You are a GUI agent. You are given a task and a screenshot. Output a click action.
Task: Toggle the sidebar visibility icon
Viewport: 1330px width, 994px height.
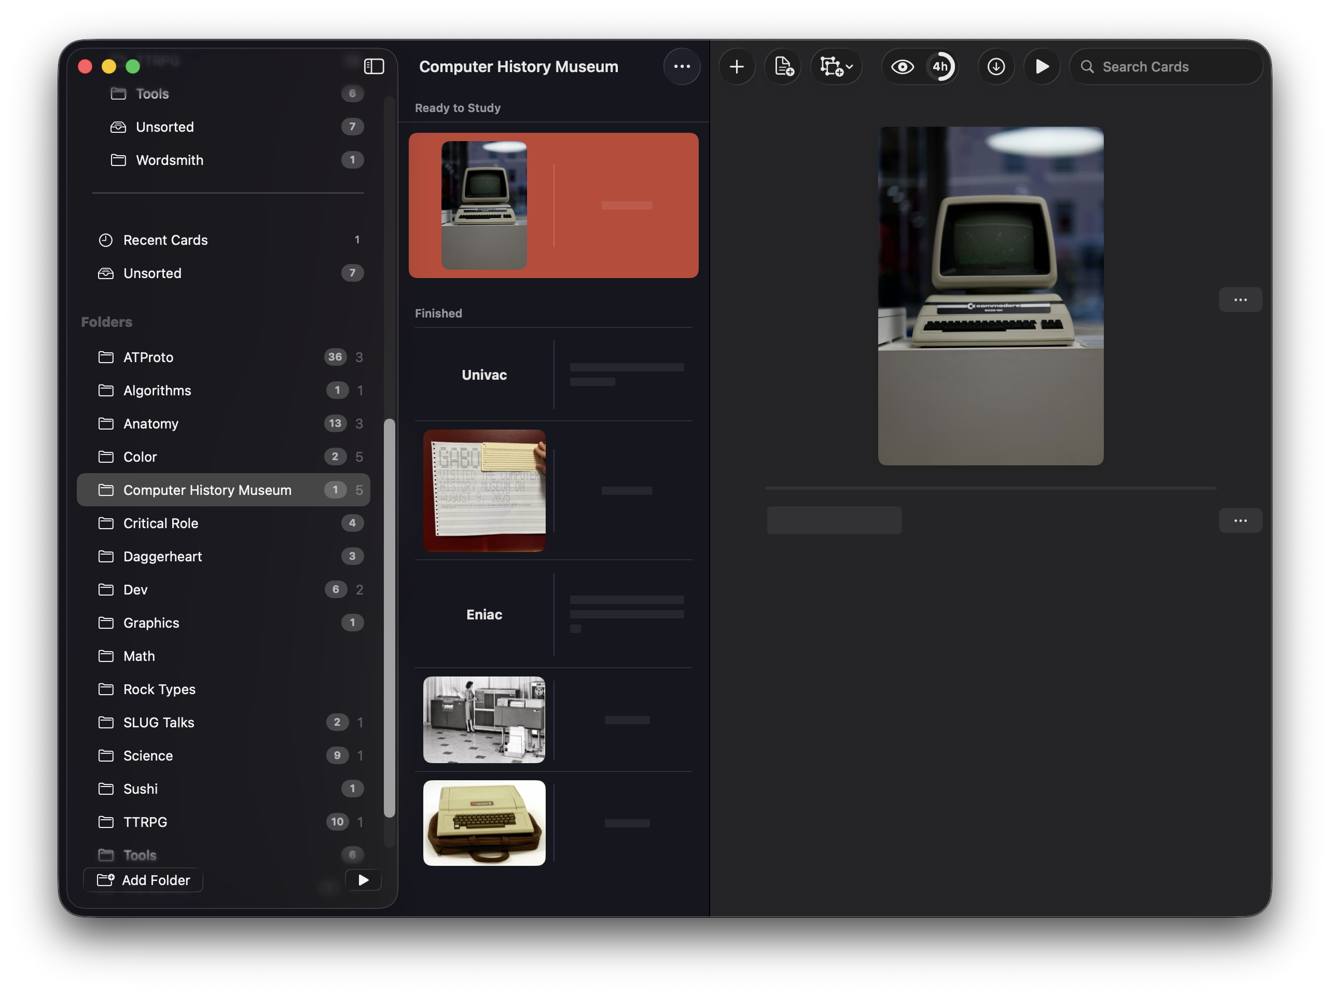(374, 66)
